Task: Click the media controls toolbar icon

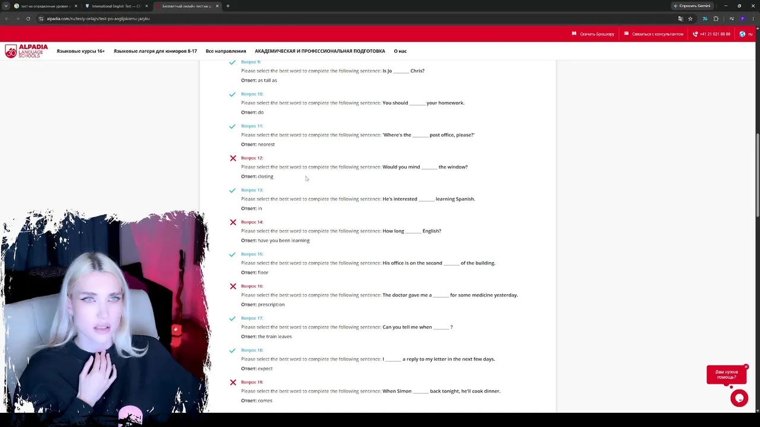Action: click(731, 18)
